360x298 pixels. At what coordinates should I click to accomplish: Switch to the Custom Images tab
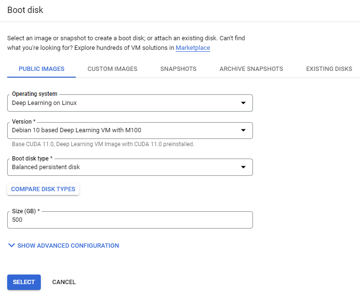click(112, 69)
